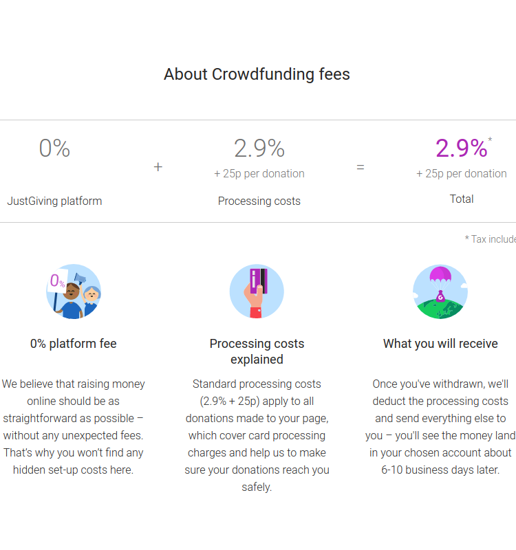Select the About Crowdfunding fees heading
The width and height of the screenshot is (516, 550).
[x=257, y=74]
